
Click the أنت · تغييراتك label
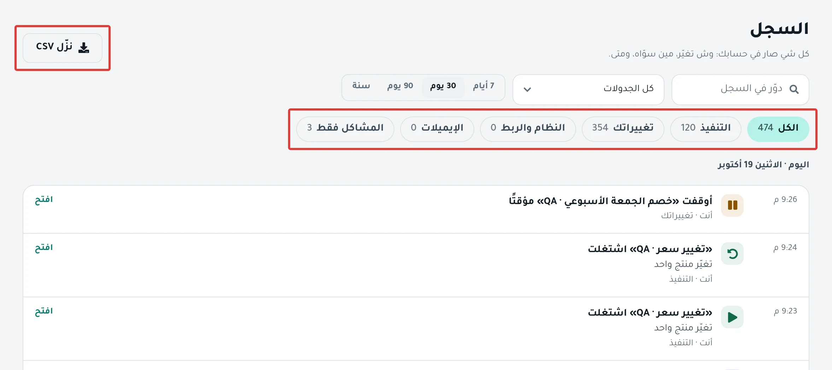pyautogui.click(x=687, y=215)
